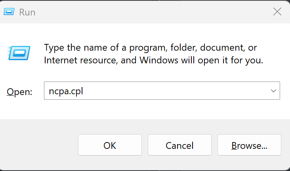Image resolution: width=290 pixels, height=171 pixels.
Task: Click the "Run" title text
Action: click(x=27, y=12)
